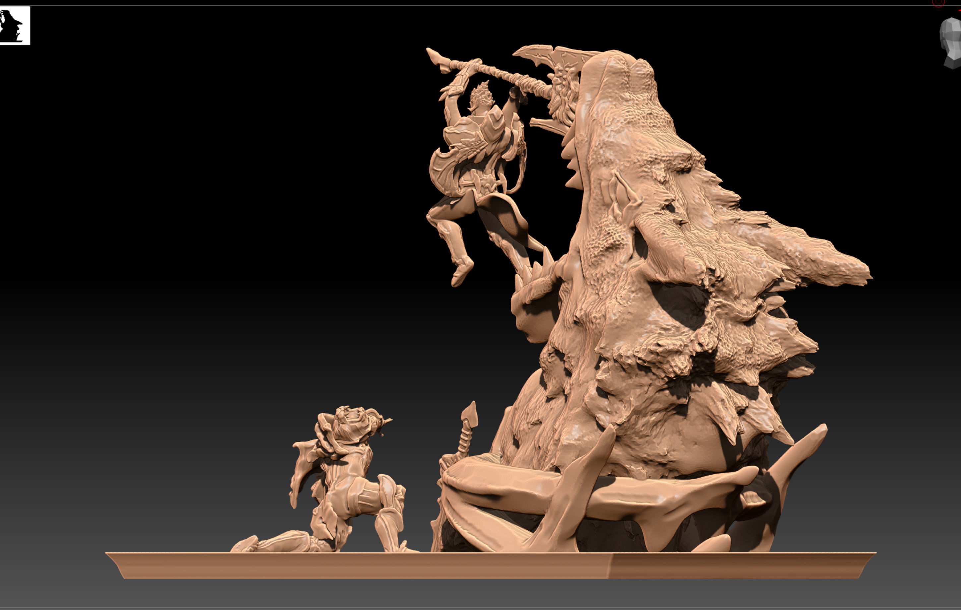961x610 pixels.
Task: Click the silhouette thumbnail view preview
Action: click(x=15, y=26)
